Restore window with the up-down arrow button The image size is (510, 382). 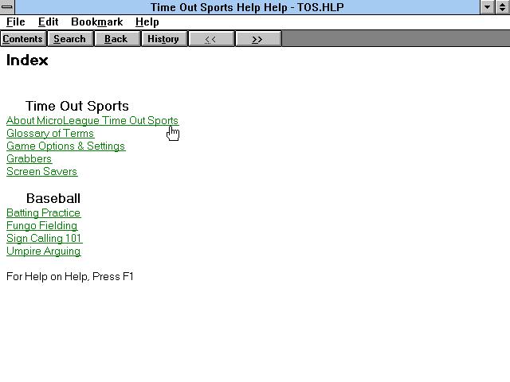[x=503, y=7]
